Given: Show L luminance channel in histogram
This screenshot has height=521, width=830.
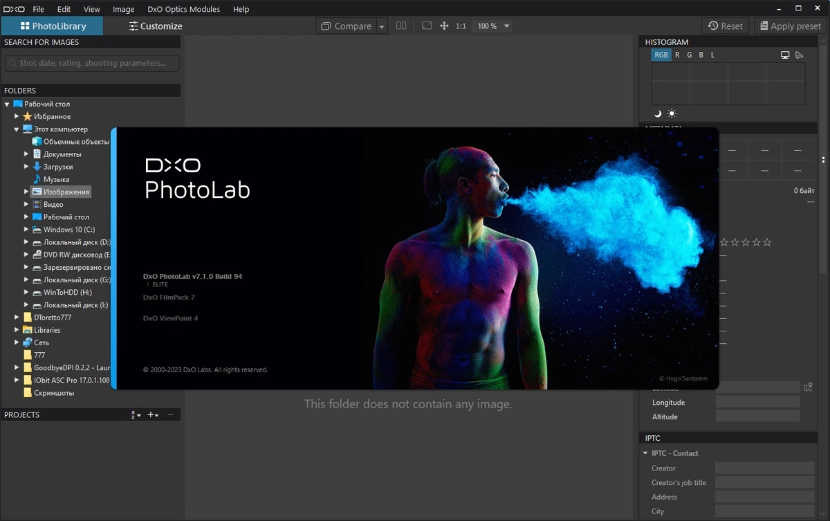Looking at the screenshot, I should (x=712, y=55).
